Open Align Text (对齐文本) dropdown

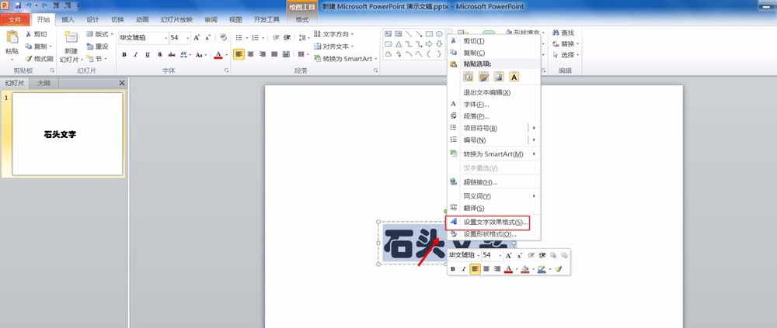tap(334, 47)
